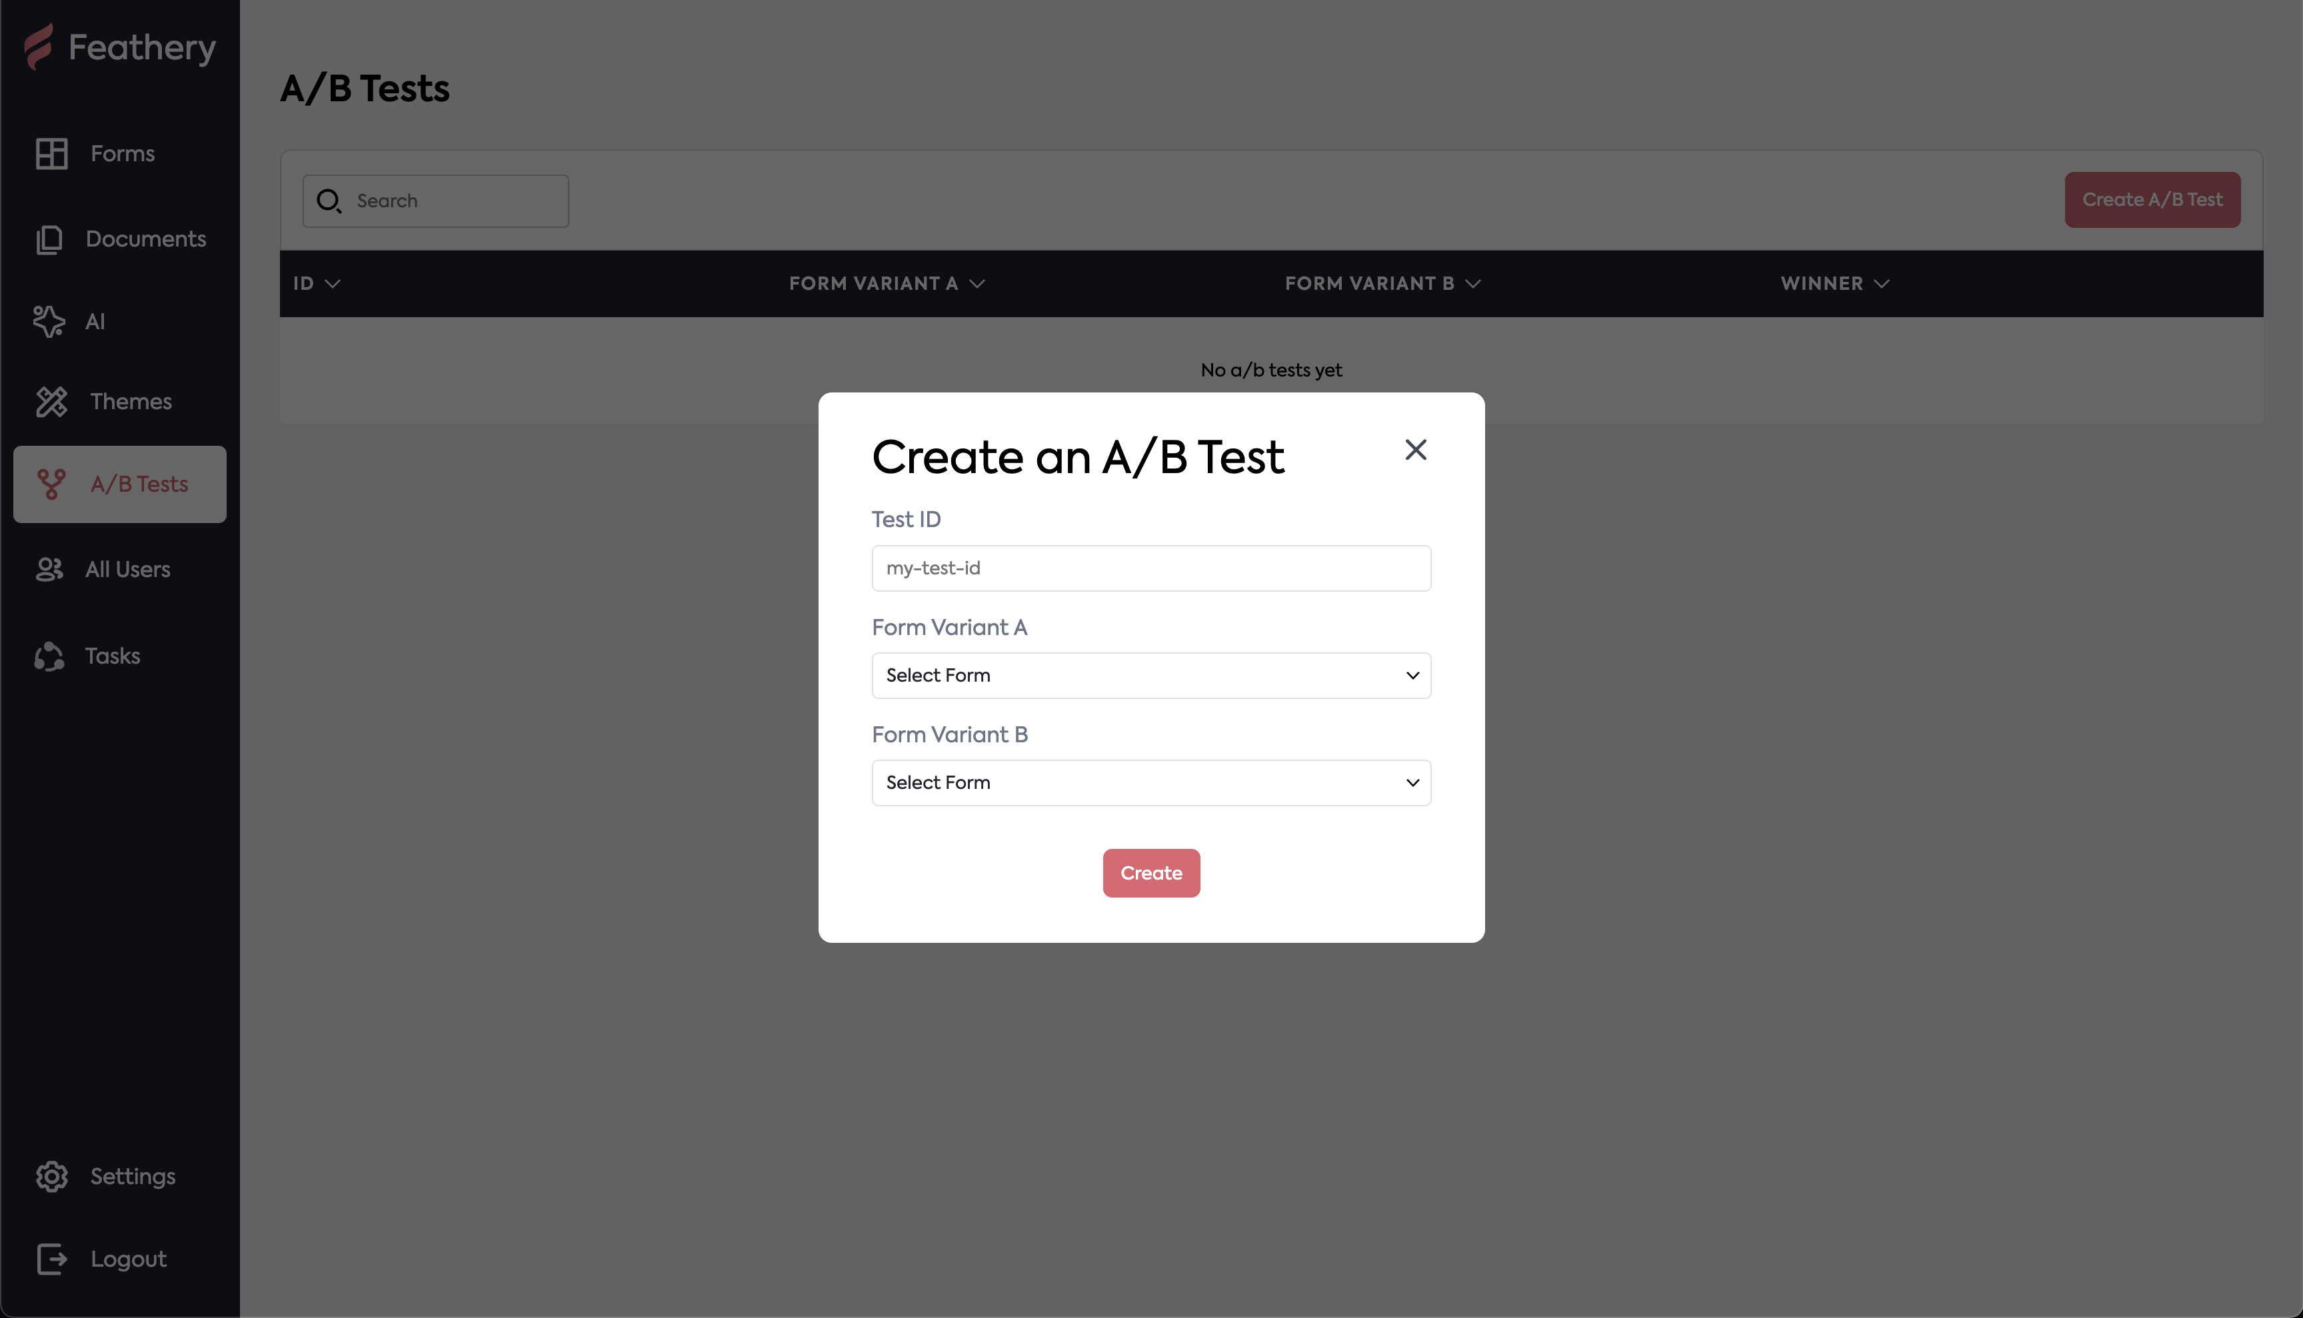Image resolution: width=2303 pixels, height=1318 pixels.
Task: Click the Logout icon
Action: click(51, 1259)
